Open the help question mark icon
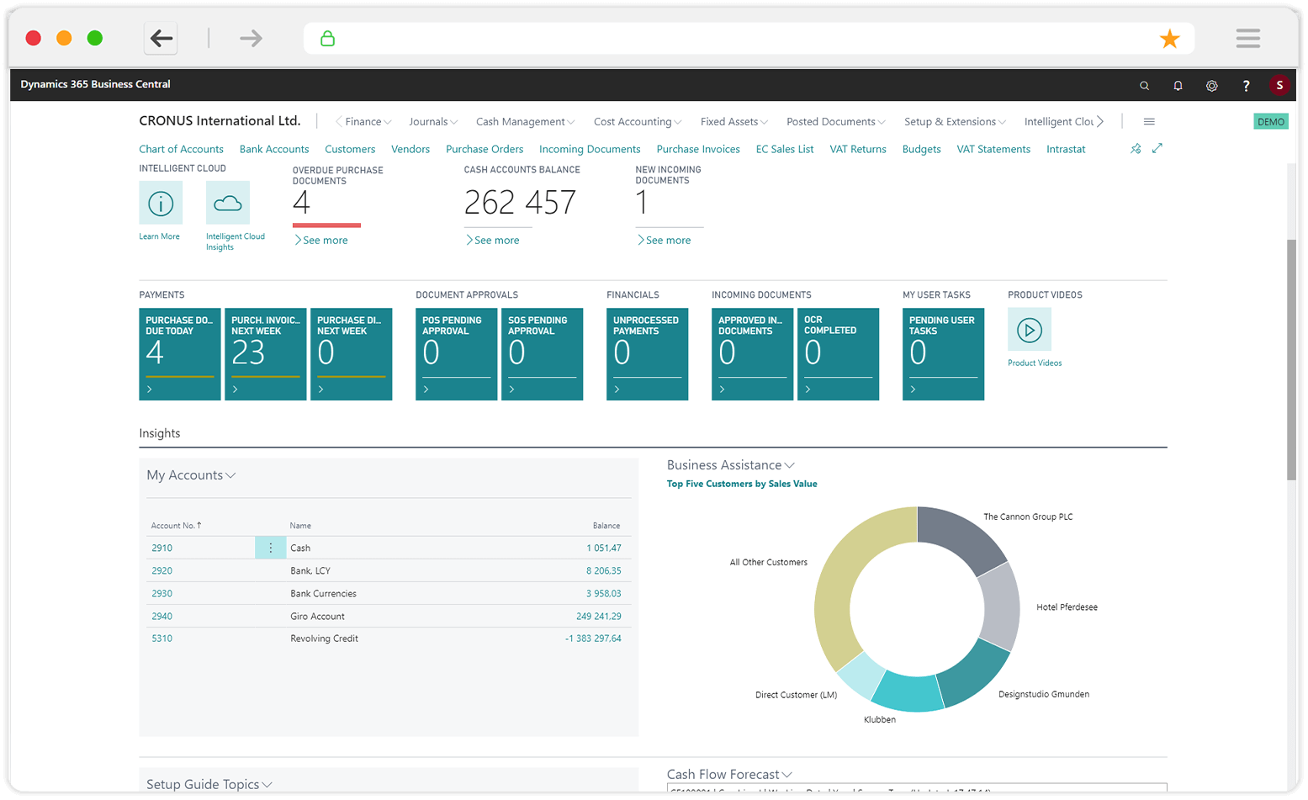 click(1246, 85)
